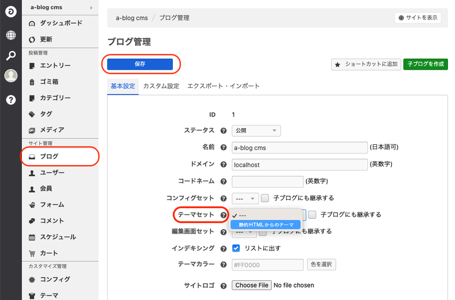Open the globe site icon in left rail
The width and height of the screenshot is (455, 300).
click(x=11, y=35)
